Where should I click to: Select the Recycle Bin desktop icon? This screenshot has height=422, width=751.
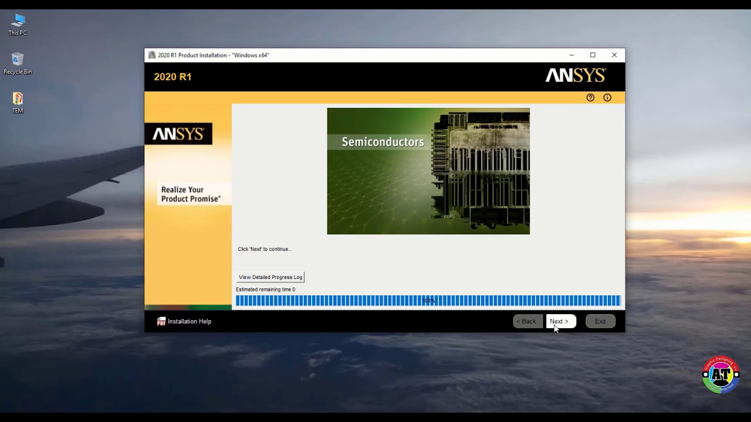point(18,64)
